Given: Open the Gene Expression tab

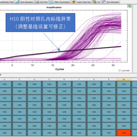Looking at the screenshot, I should point(25,2).
